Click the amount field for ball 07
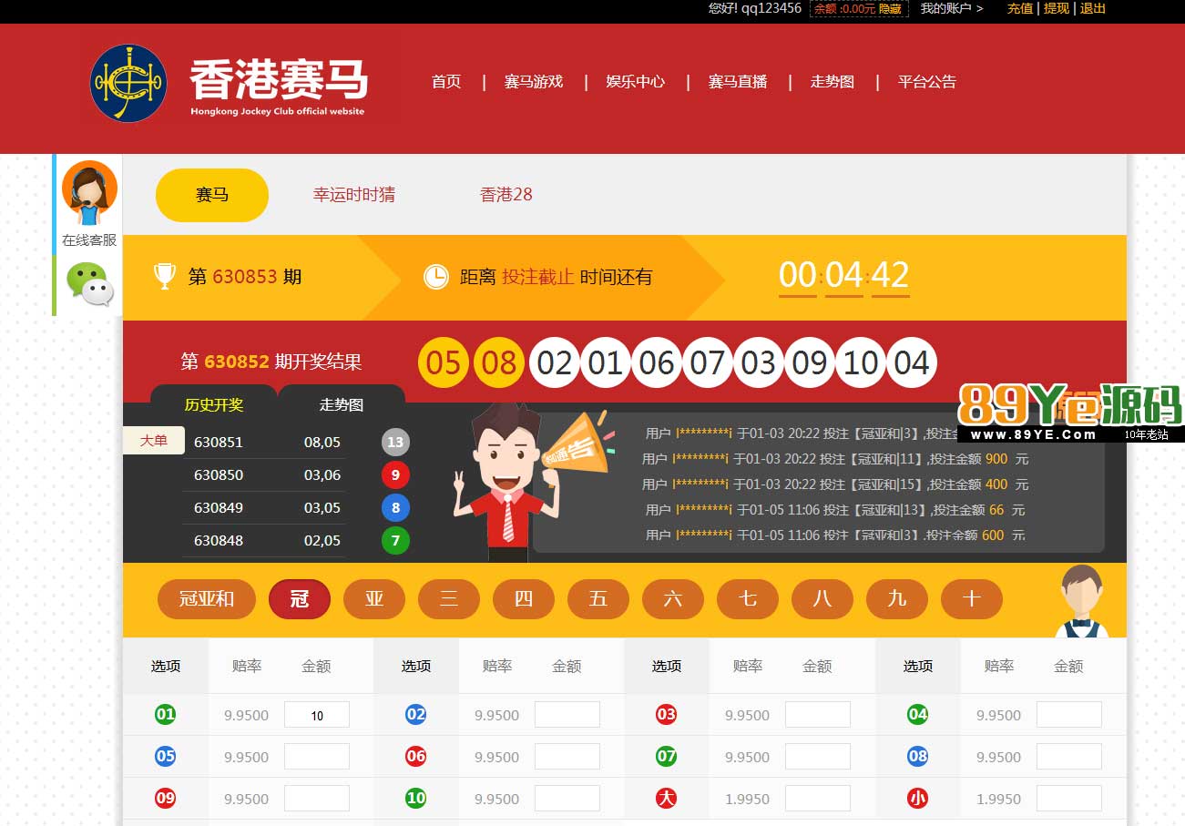Viewport: 1185px width, 826px height. pyautogui.click(x=818, y=757)
